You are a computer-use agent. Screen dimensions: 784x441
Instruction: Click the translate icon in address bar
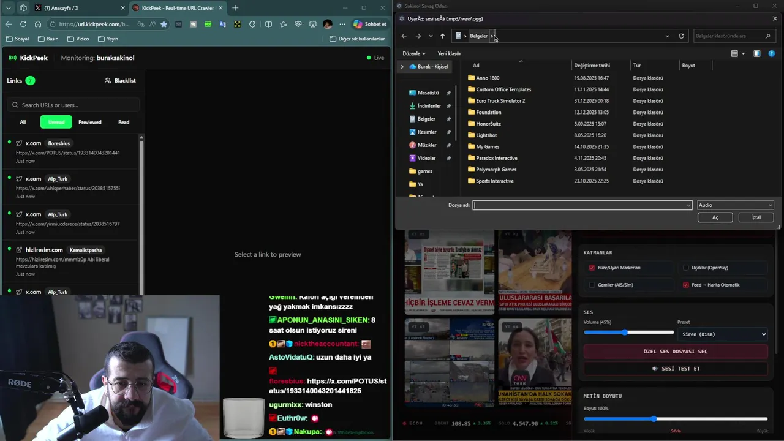pos(141,24)
